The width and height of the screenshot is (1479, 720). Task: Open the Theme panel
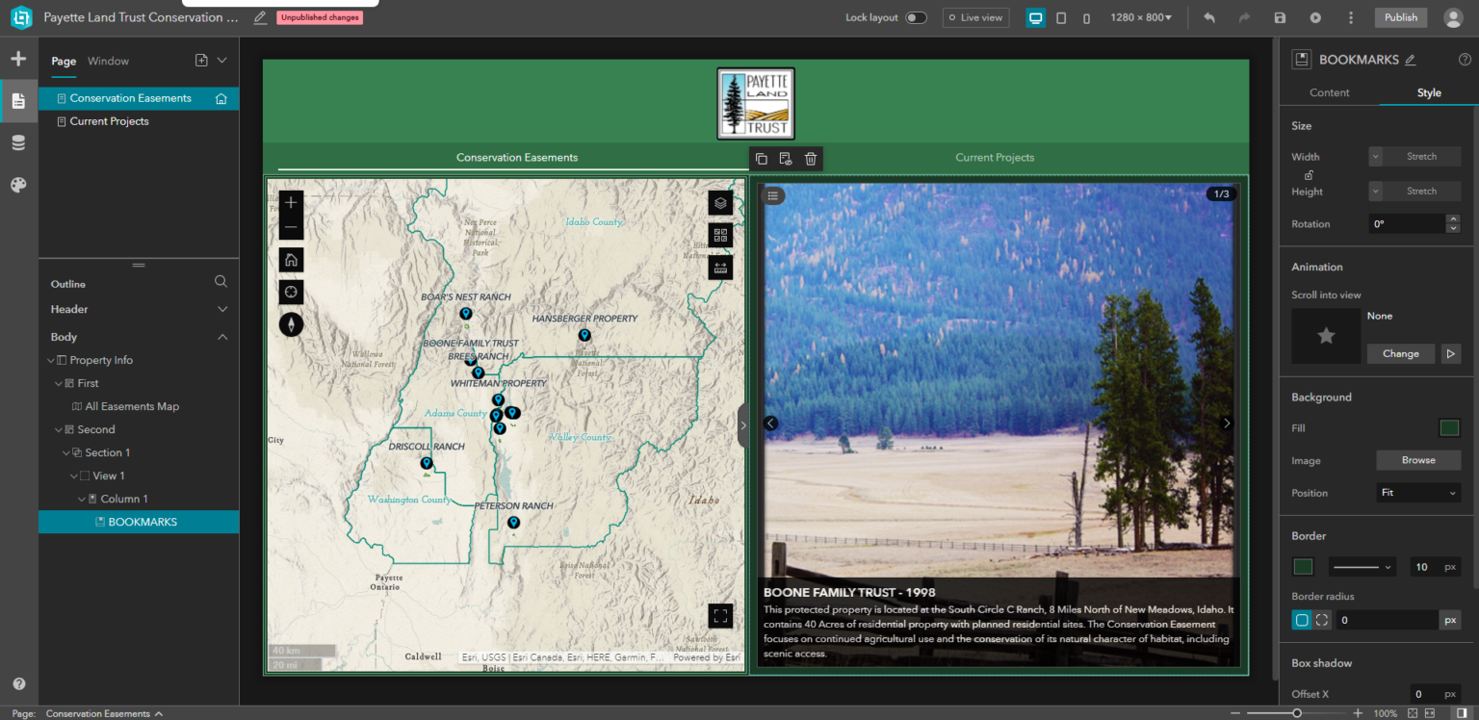[x=19, y=185]
